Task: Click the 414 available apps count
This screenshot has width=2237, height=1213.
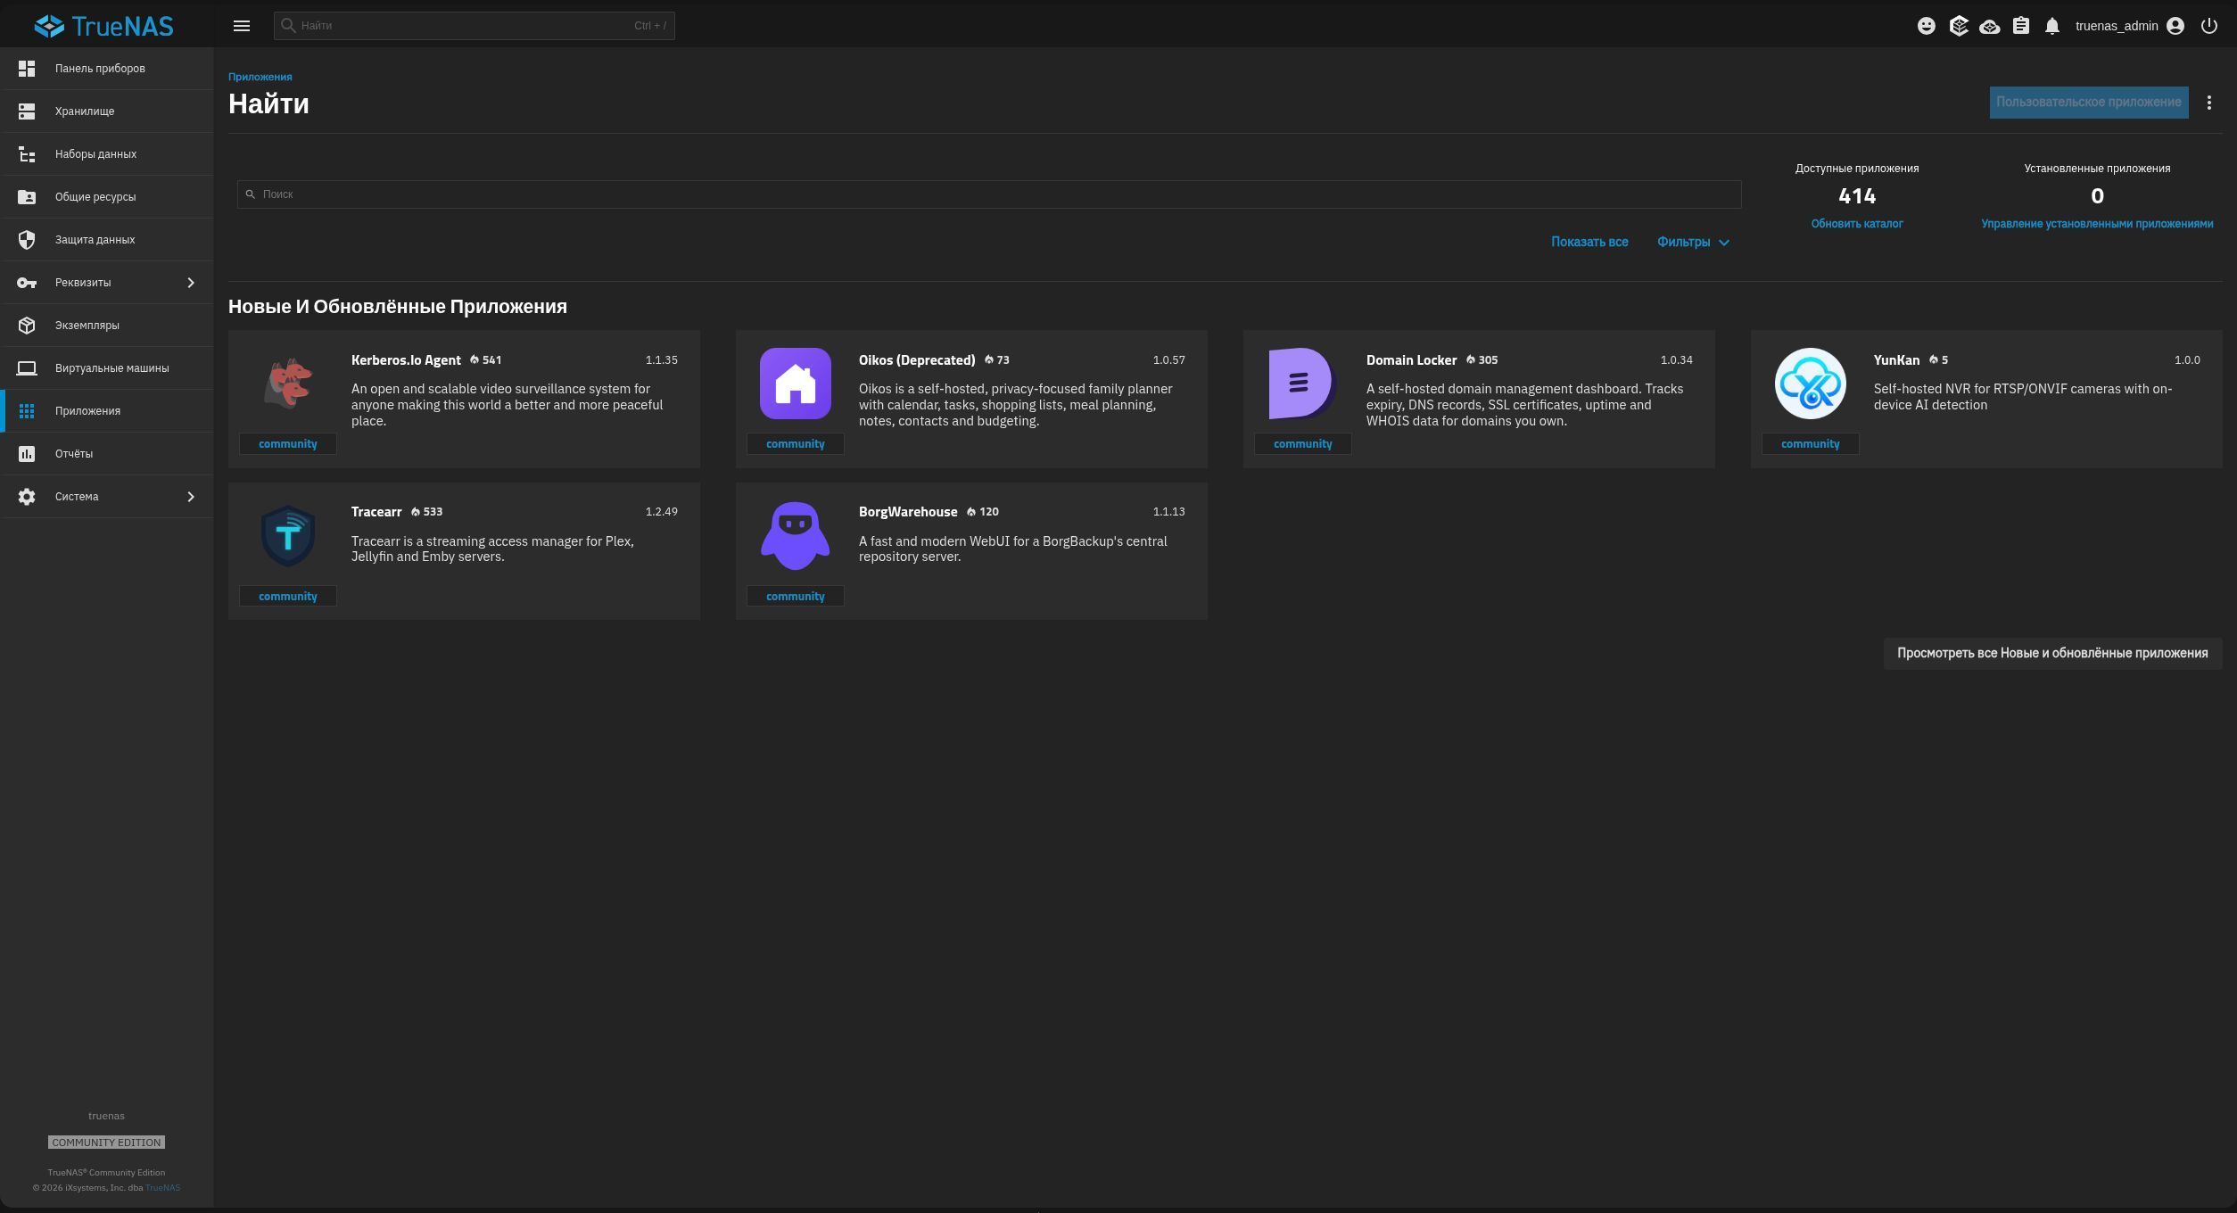Action: [x=1857, y=196]
